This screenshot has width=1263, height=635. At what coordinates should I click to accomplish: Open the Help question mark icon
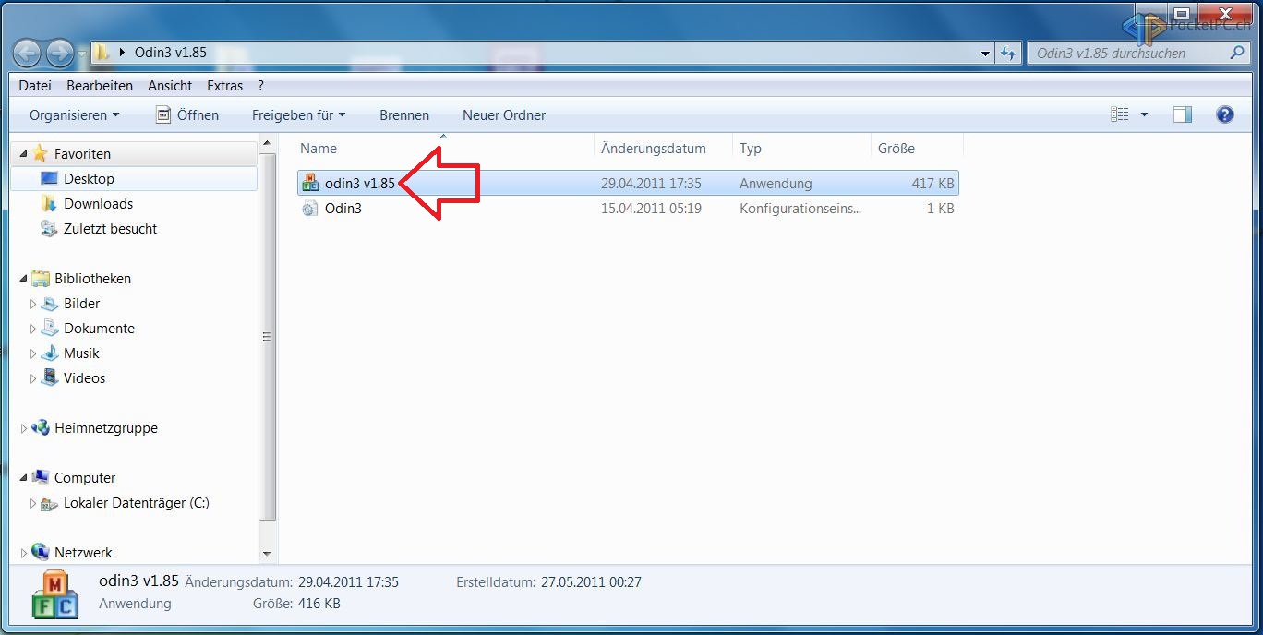point(1225,114)
